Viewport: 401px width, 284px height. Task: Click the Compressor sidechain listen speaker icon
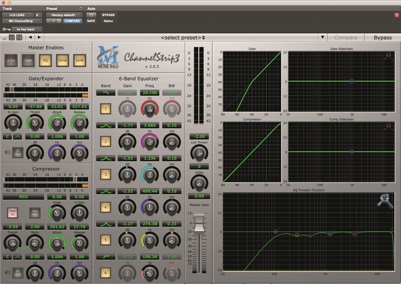(x=7, y=273)
